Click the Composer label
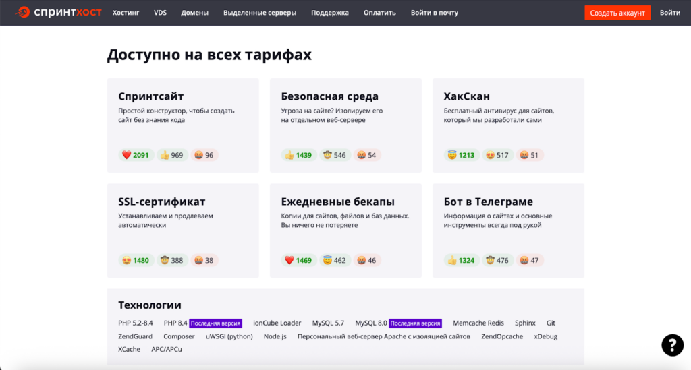 (x=179, y=336)
